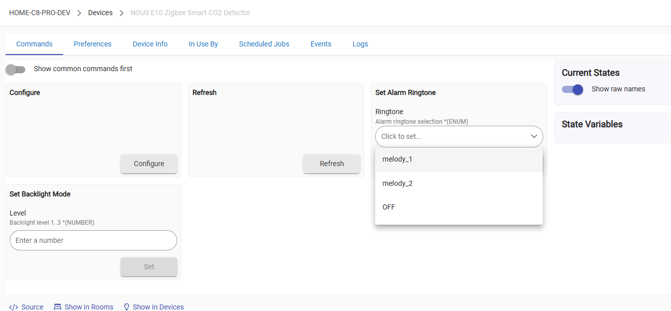Click the Configure button

(x=149, y=164)
